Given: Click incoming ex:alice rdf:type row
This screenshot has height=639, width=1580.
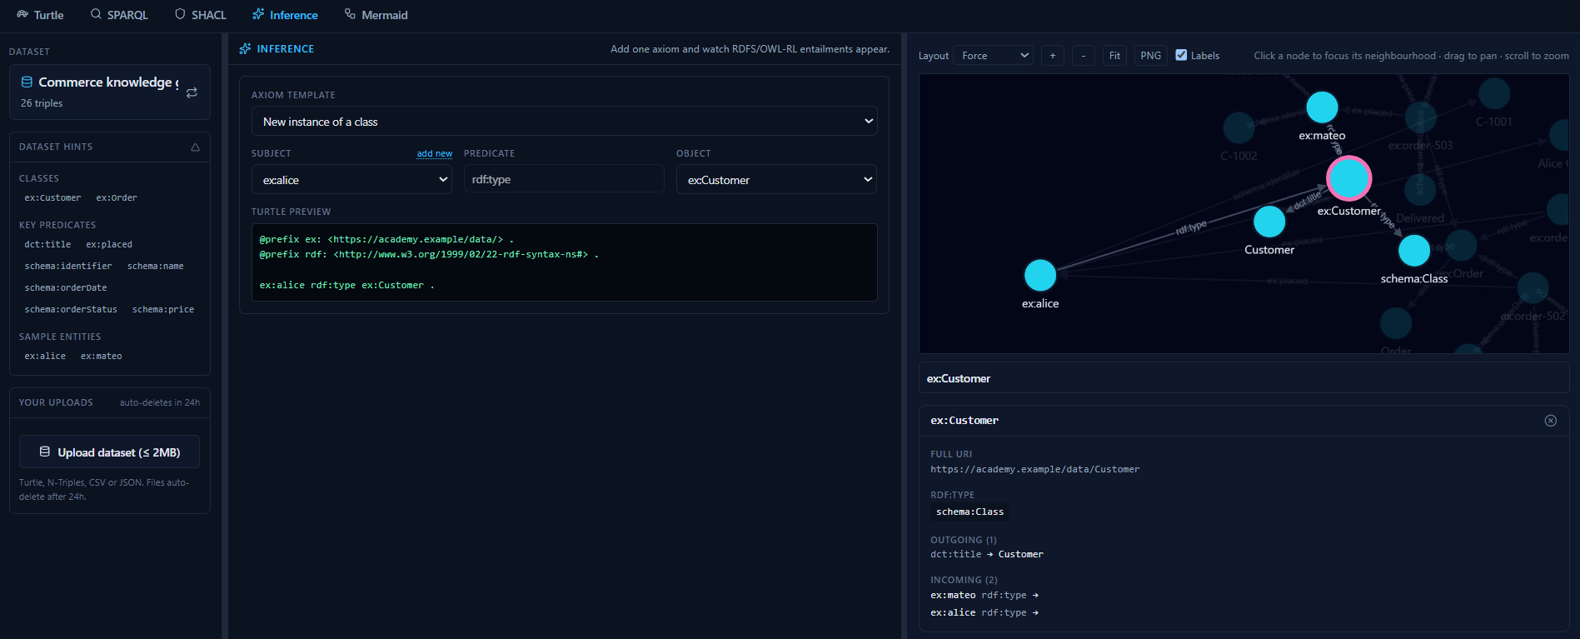Looking at the screenshot, I should click(x=984, y=613).
